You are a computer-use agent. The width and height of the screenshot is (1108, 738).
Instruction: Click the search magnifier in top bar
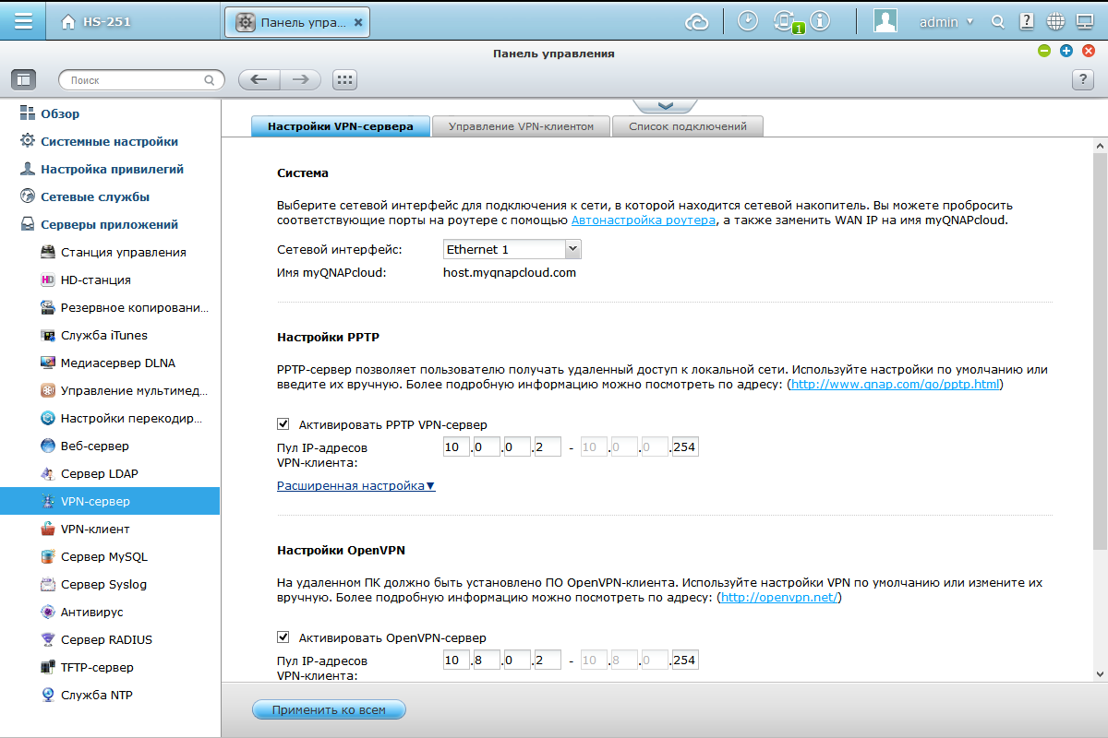(997, 21)
